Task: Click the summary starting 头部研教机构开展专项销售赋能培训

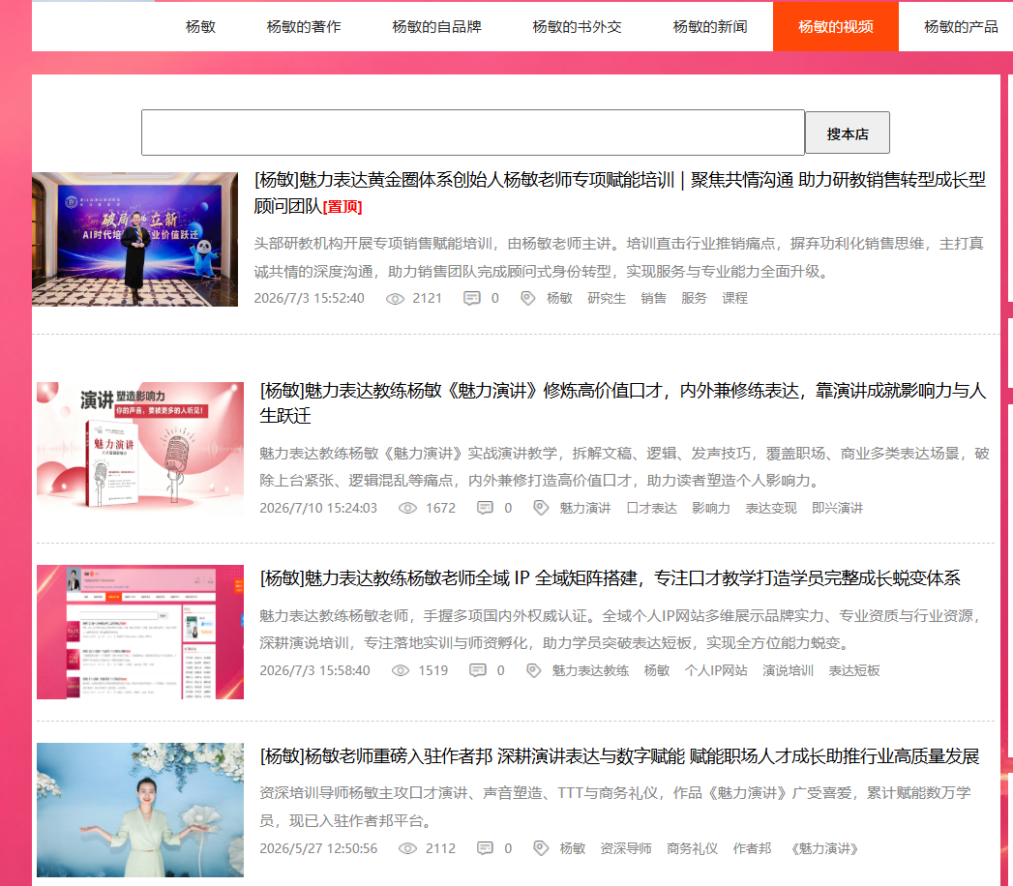Action: tap(619, 257)
